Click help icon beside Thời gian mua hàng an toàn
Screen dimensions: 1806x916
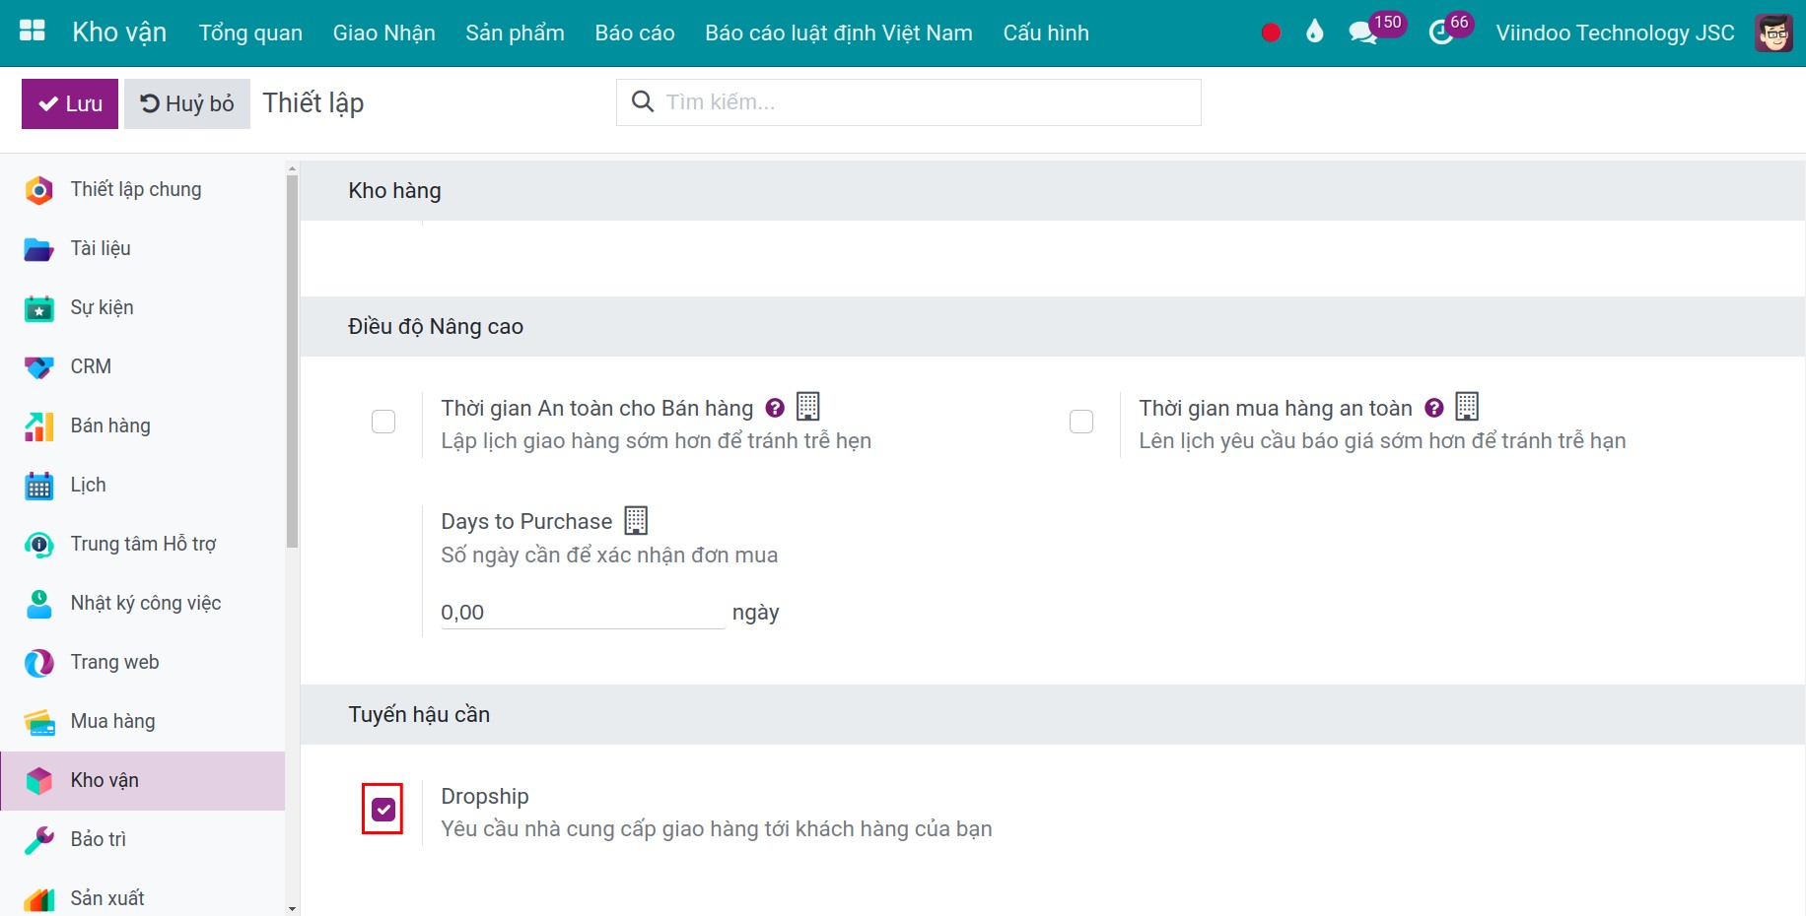pos(1434,408)
